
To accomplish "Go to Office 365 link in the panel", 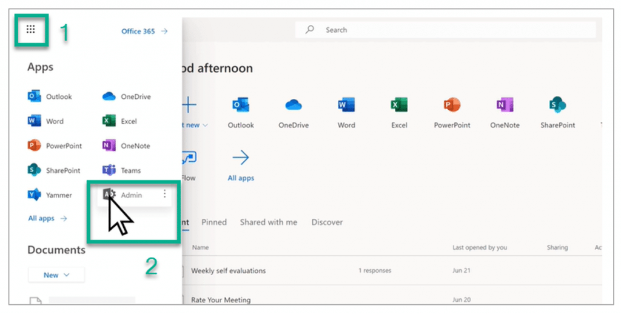I will click(144, 31).
